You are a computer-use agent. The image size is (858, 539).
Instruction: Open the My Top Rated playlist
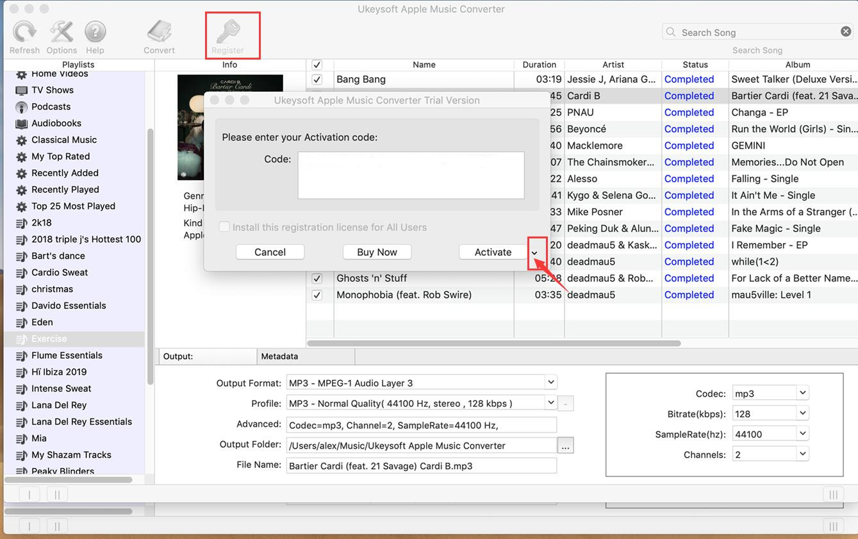60,156
